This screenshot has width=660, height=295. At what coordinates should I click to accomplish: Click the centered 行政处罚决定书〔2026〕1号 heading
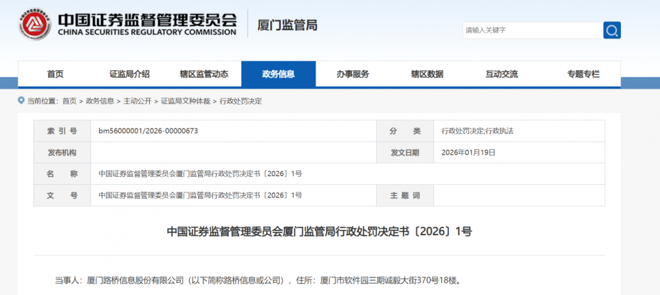pyautogui.click(x=320, y=232)
